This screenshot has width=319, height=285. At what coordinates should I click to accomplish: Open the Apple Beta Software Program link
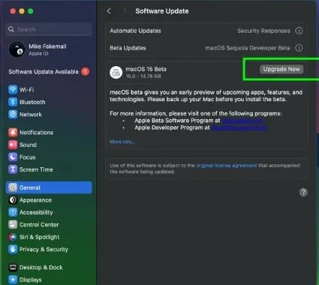click(x=242, y=121)
